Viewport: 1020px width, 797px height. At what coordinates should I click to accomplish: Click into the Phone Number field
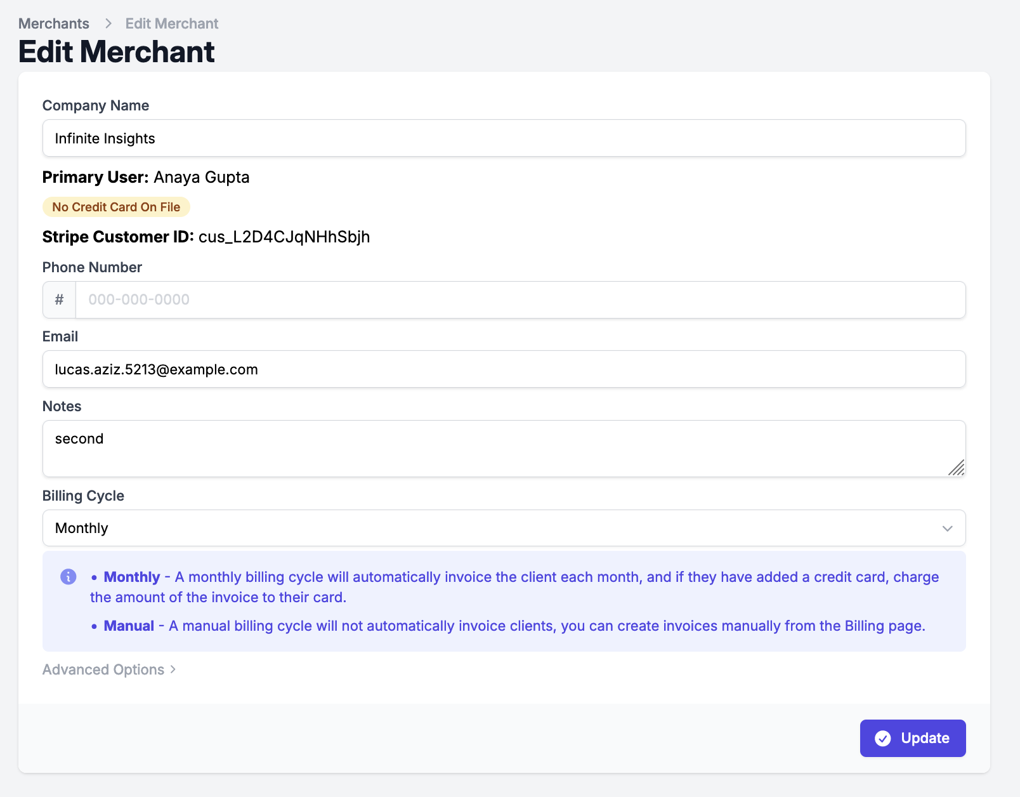(x=520, y=300)
